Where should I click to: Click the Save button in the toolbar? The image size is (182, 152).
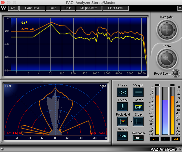(68, 8)
